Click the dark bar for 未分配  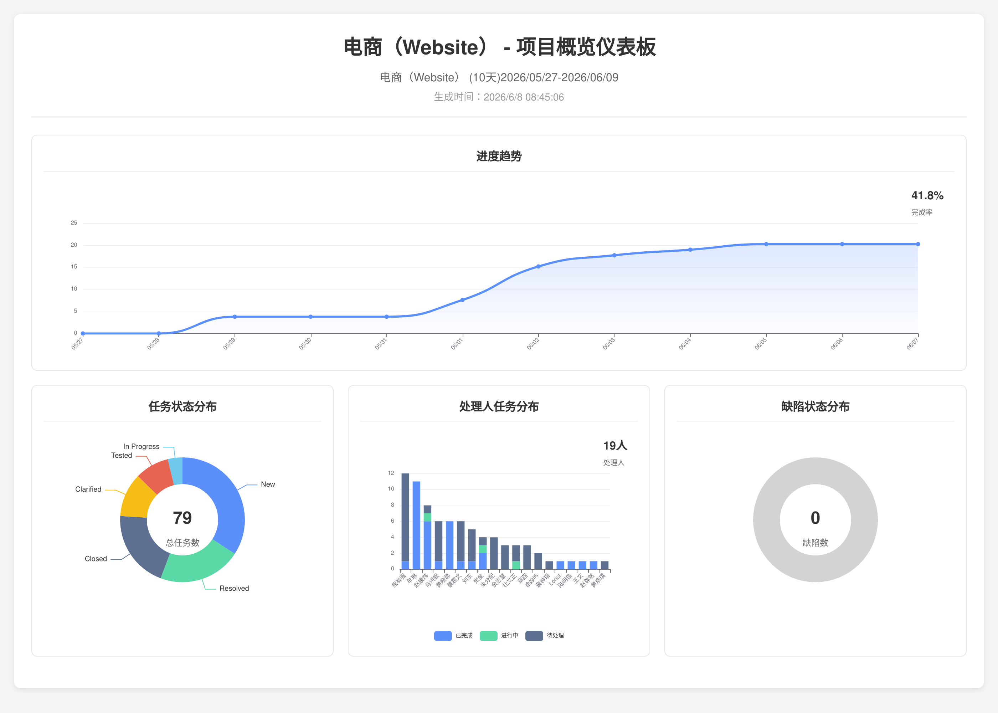(494, 553)
